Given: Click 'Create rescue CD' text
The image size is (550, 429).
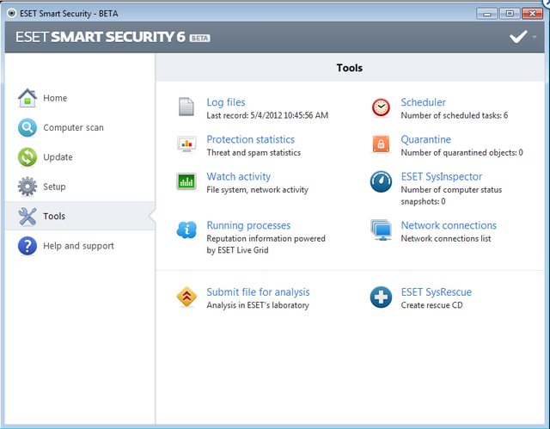Looking at the screenshot, I should 431,305.
